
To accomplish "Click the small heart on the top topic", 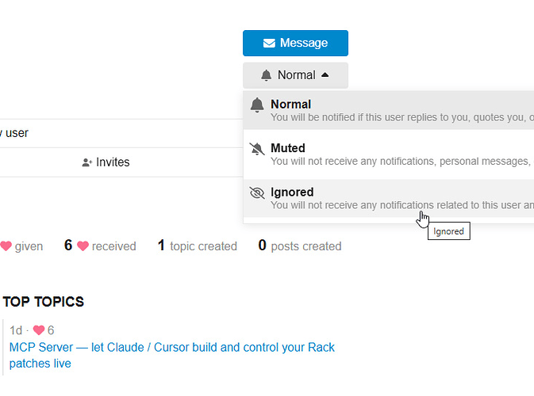I will click(x=38, y=330).
